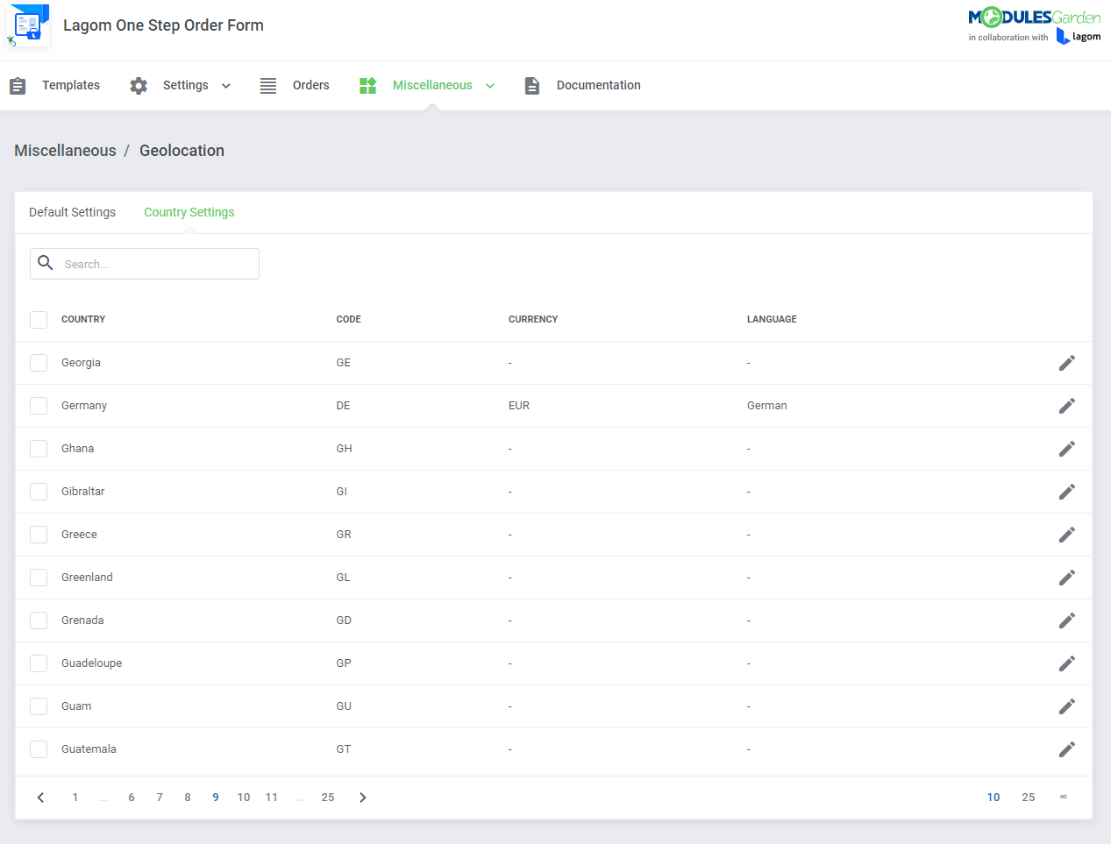Go to previous page arrow
1111x844 pixels.
pyautogui.click(x=40, y=798)
